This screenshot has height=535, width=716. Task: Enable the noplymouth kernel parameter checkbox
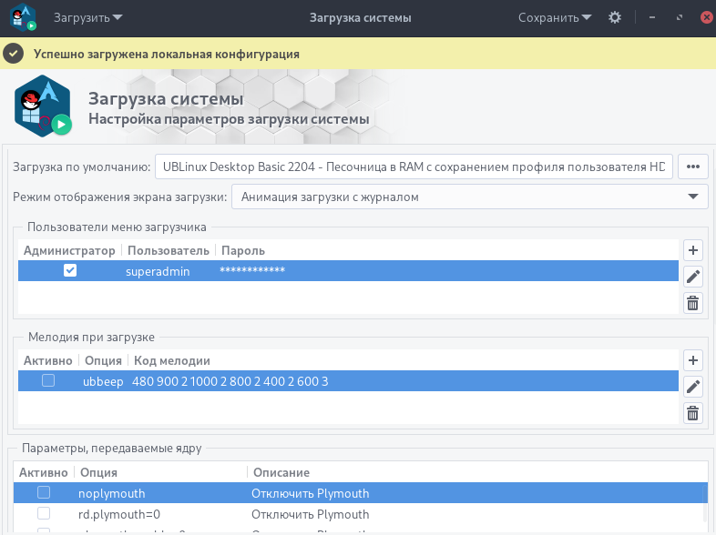[x=44, y=492]
